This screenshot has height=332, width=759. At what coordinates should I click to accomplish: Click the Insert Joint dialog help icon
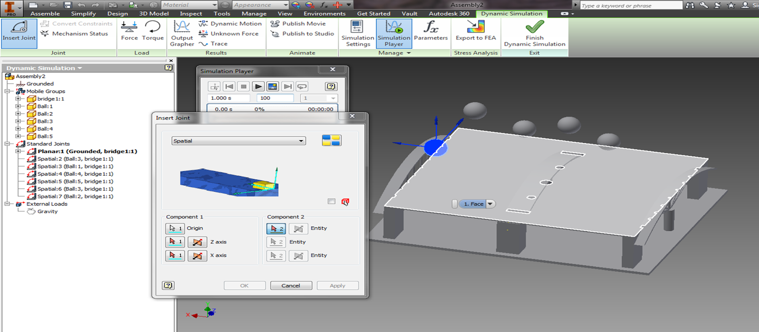pyautogui.click(x=168, y=285)
